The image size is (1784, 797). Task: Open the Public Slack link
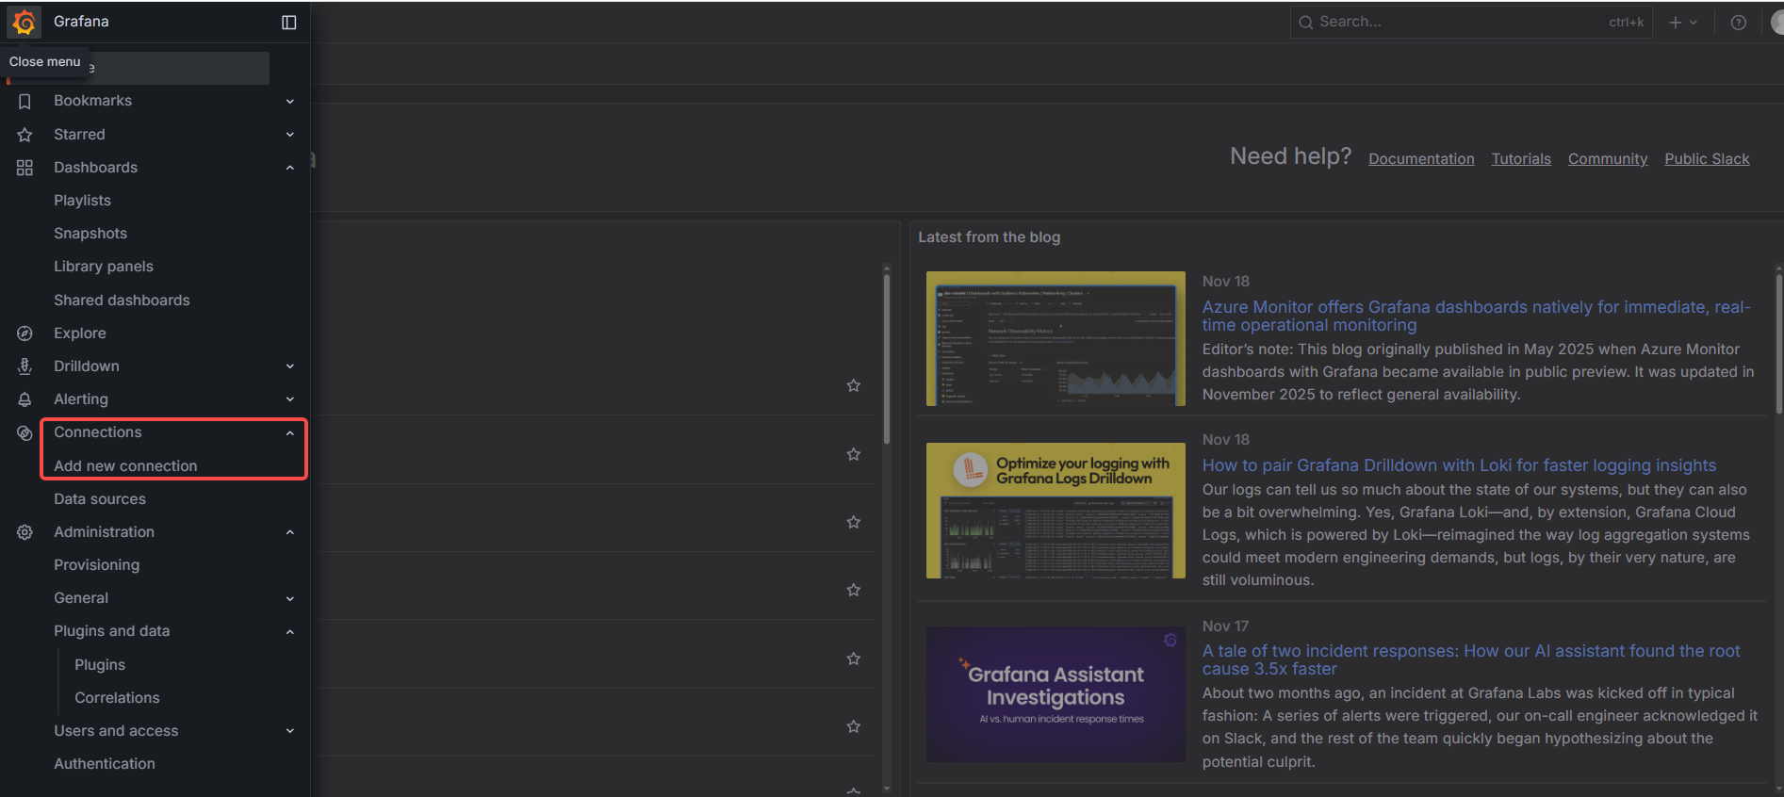tap(1707, 159)
